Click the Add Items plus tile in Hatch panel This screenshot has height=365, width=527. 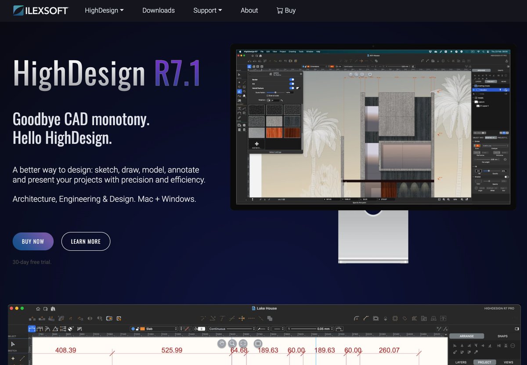click(x=257, y=144)
